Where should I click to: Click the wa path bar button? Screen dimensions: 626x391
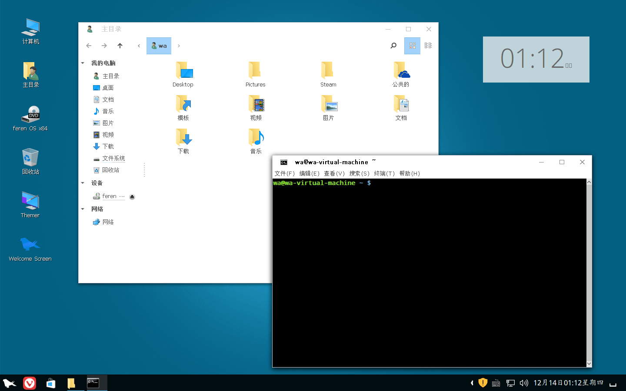tap(159, 46)
